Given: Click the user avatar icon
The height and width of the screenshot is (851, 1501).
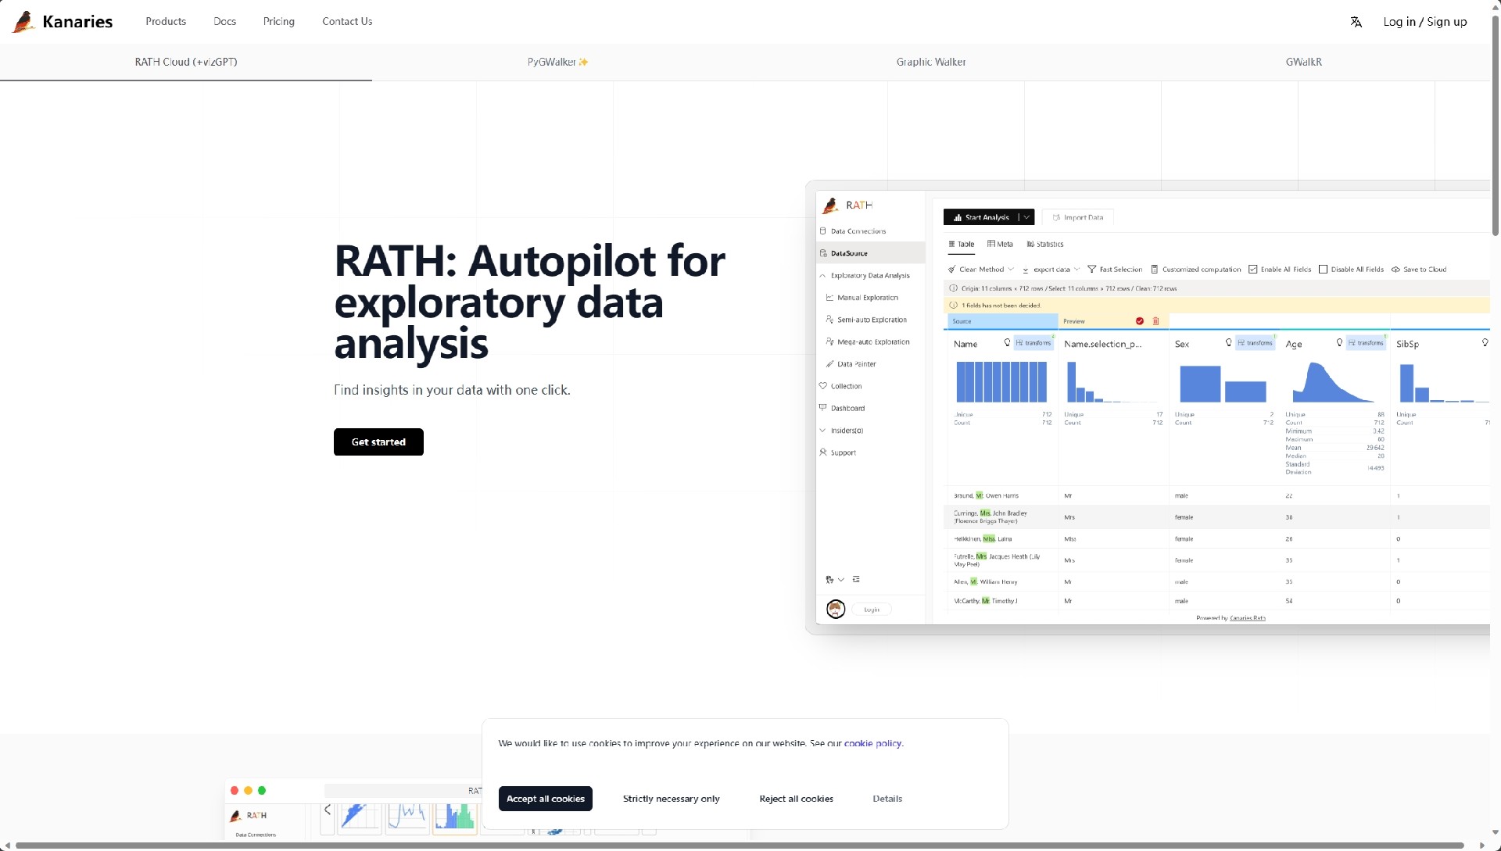Looking at the screenshot, I should (836, 610).
